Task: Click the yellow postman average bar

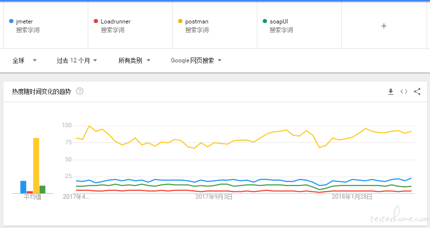Action: (36, 165)
